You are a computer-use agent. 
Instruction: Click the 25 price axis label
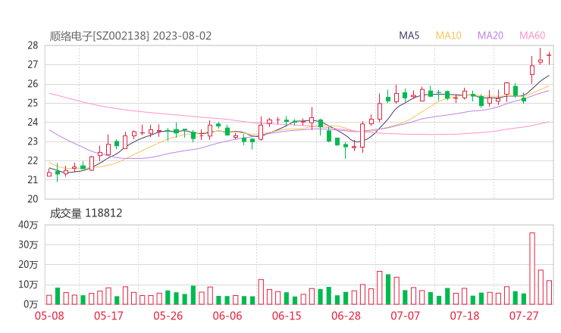point(33,103)
